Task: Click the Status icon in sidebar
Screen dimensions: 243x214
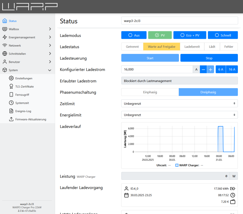Action: point(5,21)
